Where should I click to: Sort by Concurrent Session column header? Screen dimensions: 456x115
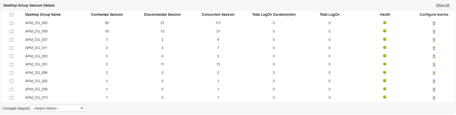point(218,15)
